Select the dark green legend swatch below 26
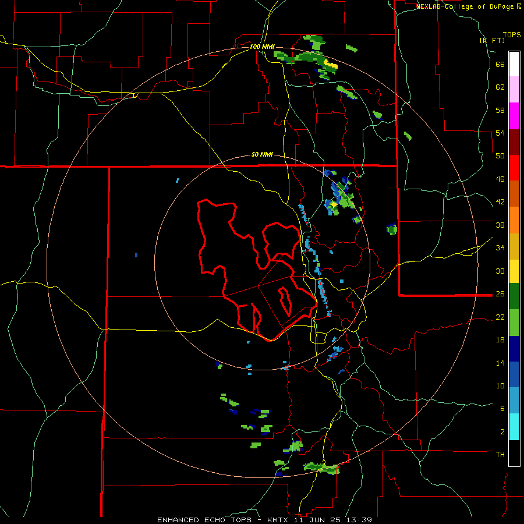The height and width of the screenshot is (524, 524). click(x=514, y=296)
